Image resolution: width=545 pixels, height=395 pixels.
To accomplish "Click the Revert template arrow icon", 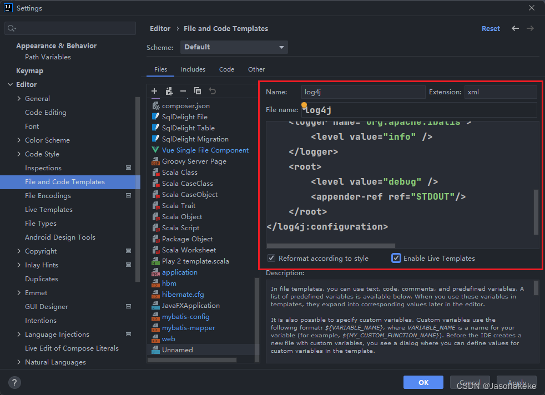I will [x=213, y=91].
